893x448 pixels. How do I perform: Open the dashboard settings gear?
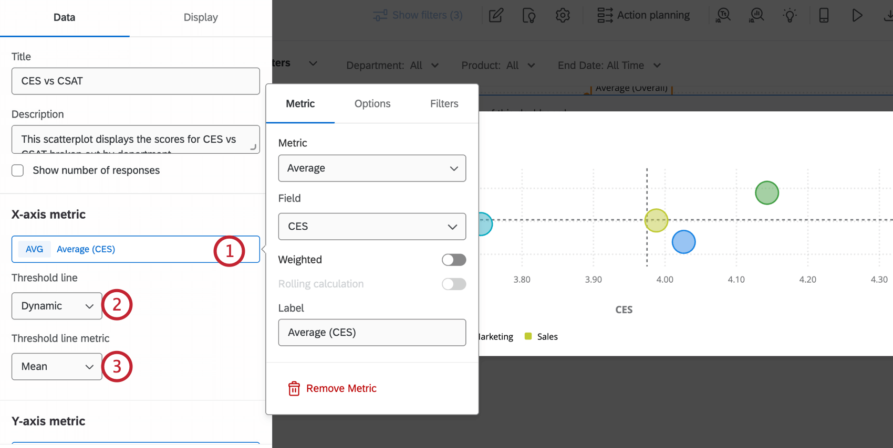pyautogui.click(x=563, y=15)
